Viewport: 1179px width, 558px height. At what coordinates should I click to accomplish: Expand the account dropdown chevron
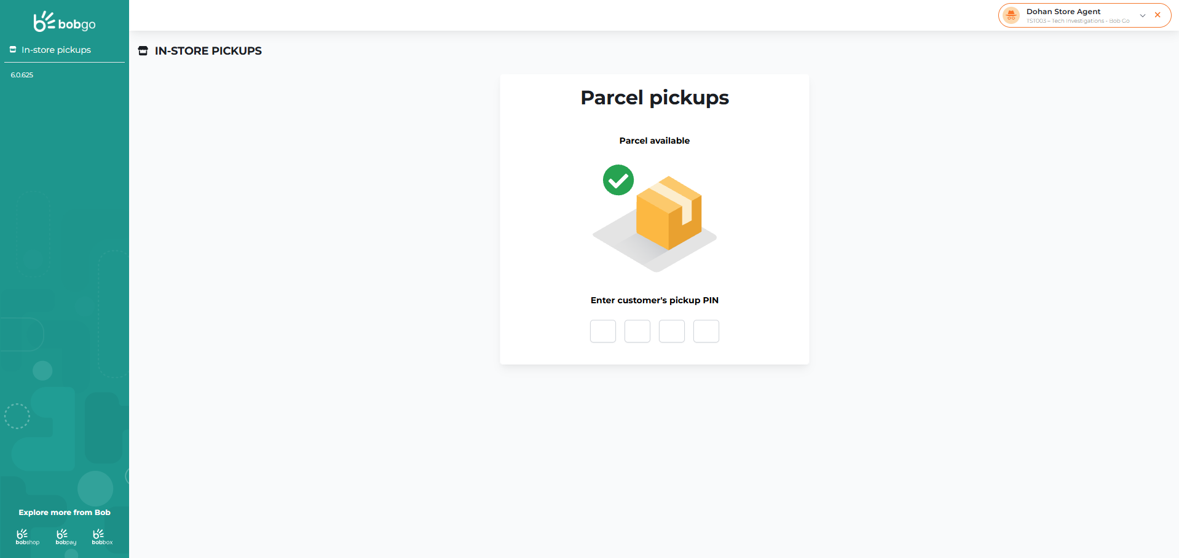coord(1143,15)
